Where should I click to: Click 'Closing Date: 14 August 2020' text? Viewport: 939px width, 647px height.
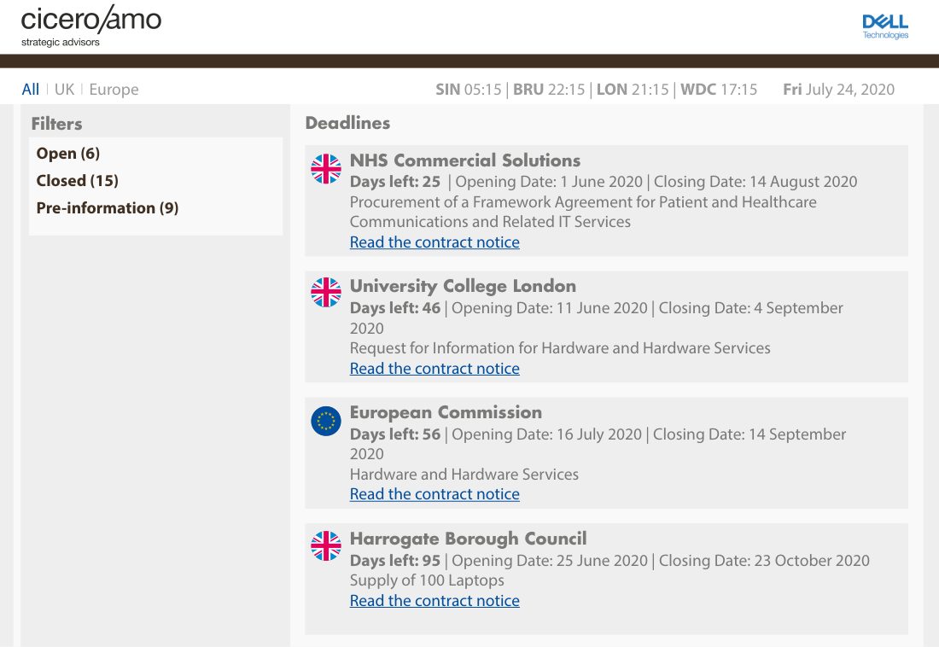(x=755, y=182)
